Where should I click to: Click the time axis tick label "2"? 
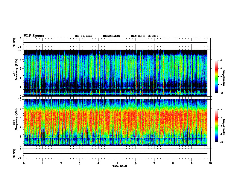point(61,163)
